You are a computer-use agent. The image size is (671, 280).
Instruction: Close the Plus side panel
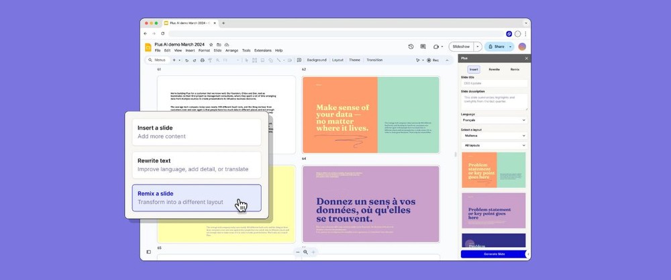(x=527, y=58)
